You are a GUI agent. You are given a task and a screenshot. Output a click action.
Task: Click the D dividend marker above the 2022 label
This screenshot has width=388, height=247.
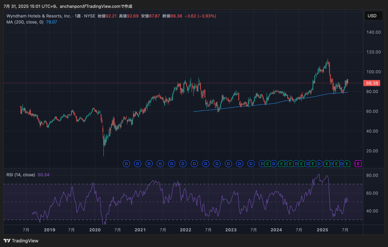coord(183,164)
